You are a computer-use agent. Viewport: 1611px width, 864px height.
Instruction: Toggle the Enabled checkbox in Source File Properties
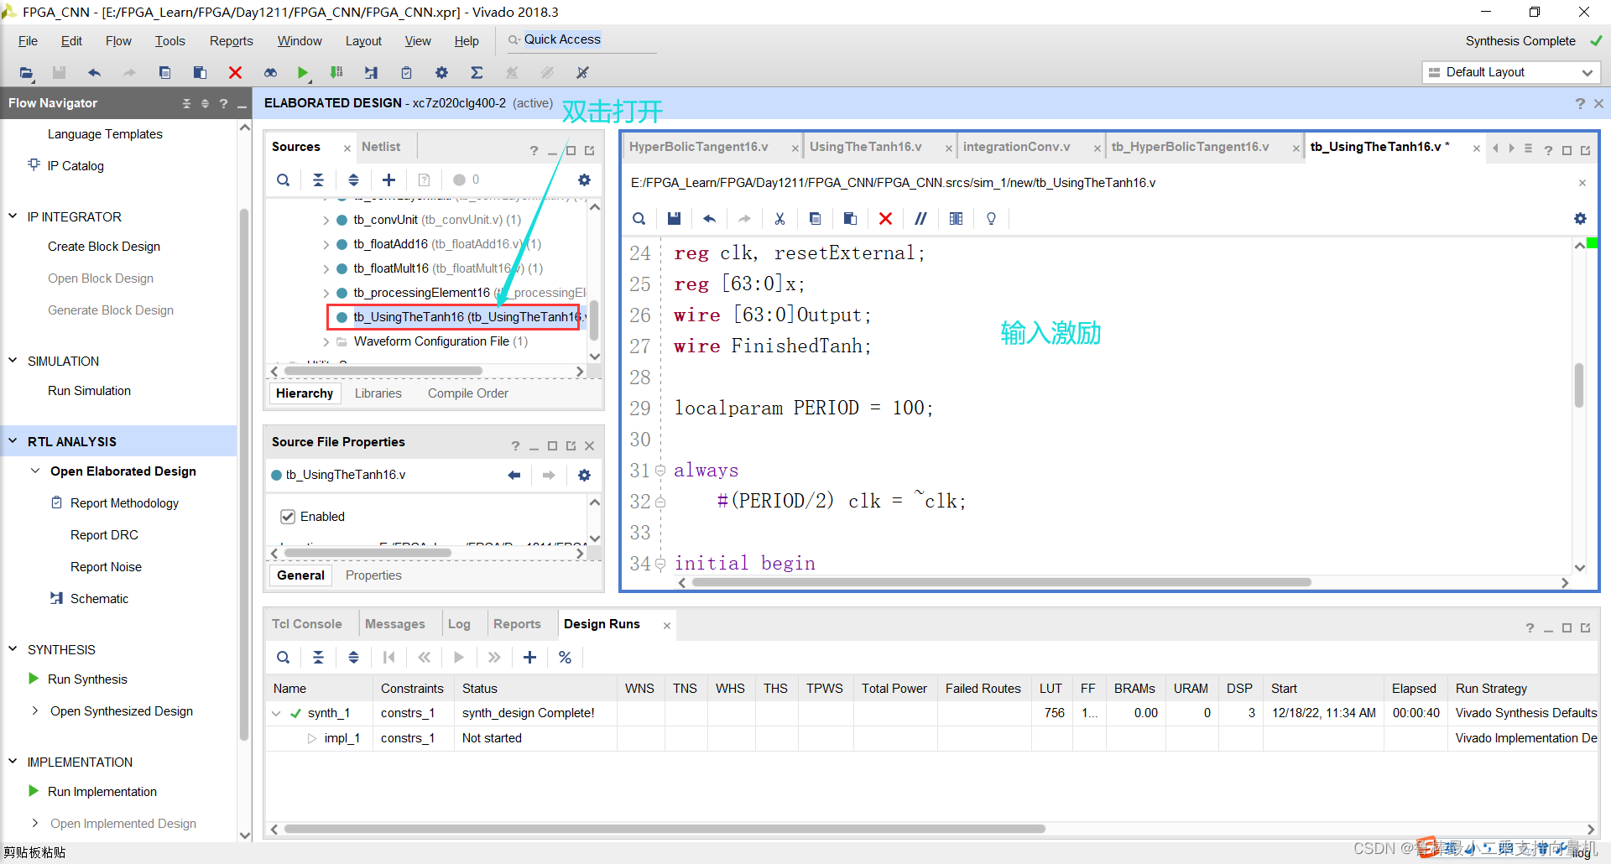point(288,517)
